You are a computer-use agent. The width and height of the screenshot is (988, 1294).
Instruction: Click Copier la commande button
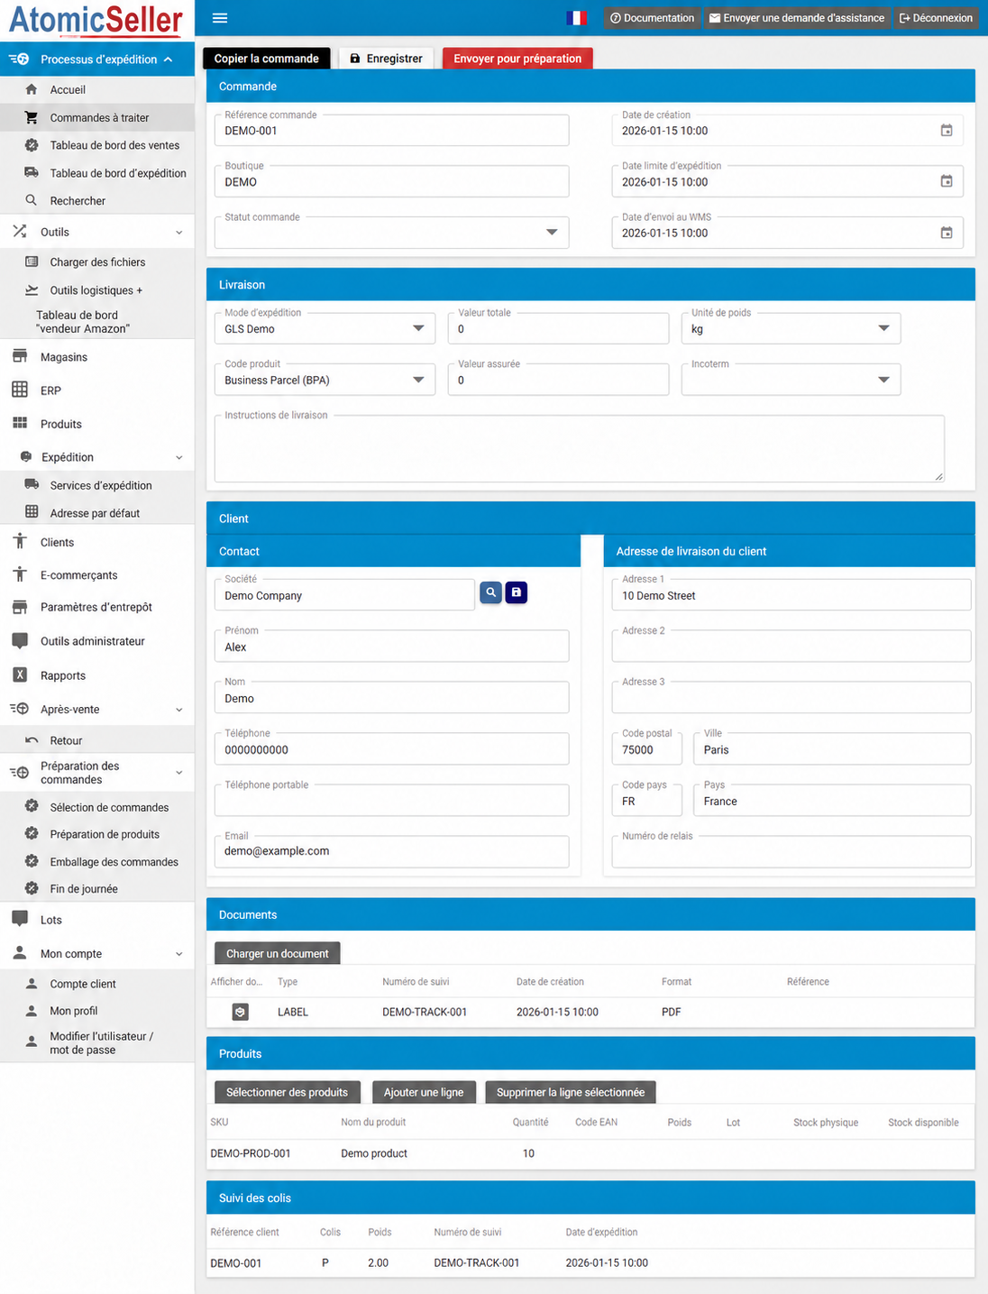[x=267, y=59]
